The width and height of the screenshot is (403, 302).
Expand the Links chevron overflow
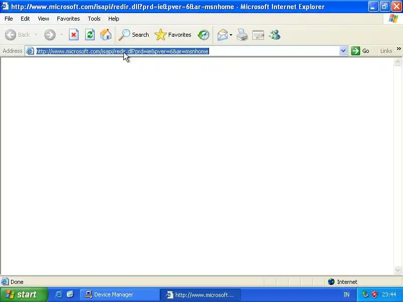(398, 48)
